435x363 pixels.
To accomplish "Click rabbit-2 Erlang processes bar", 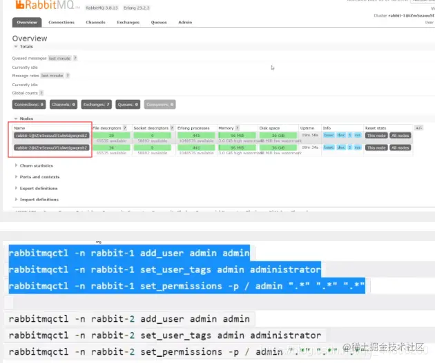I will pyautogui.click(x=196, y=147).
